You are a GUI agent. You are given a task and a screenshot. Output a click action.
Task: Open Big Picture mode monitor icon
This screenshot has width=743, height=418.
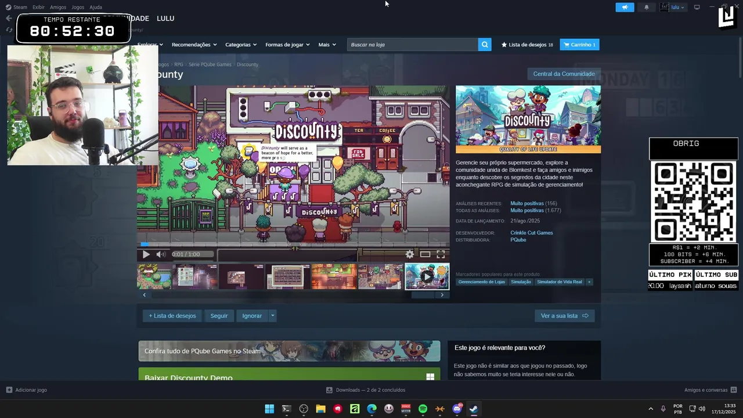point(697,8)
